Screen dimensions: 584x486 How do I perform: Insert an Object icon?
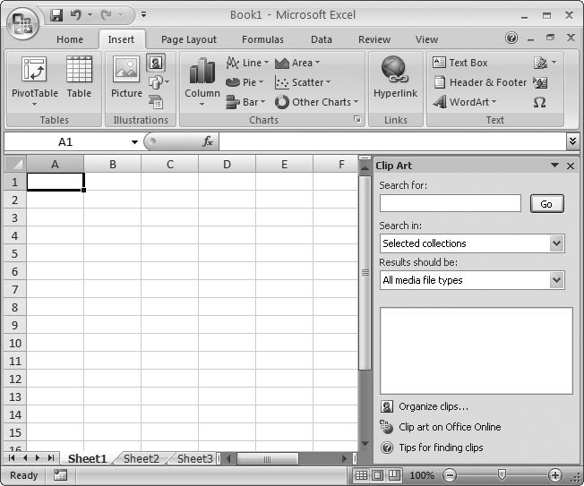pos(540,82)
